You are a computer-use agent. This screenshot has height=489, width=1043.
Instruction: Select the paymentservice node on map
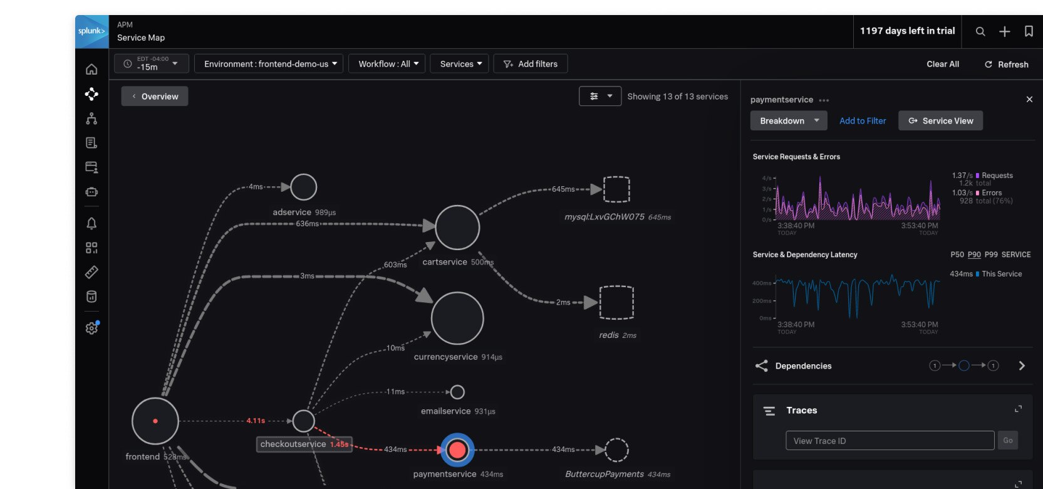[457, 450]
